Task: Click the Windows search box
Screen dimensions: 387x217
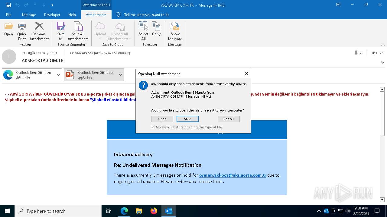Action: pyautogui.click(x=58, y=211)
